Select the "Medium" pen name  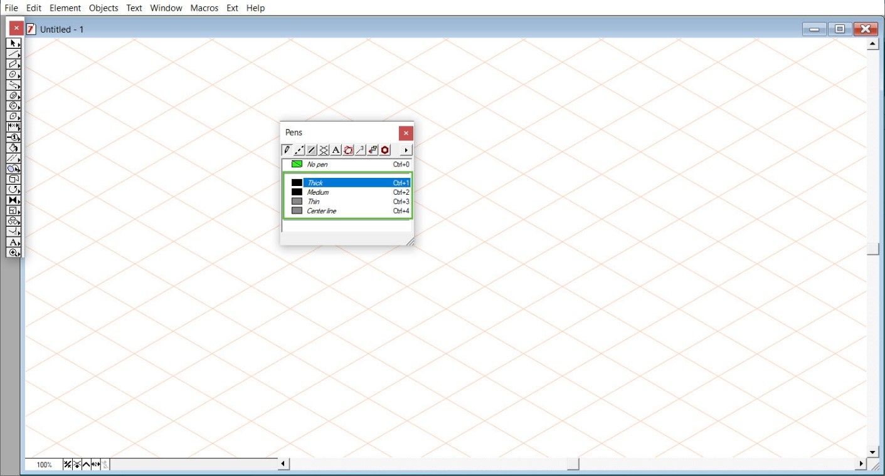[318, 192]
